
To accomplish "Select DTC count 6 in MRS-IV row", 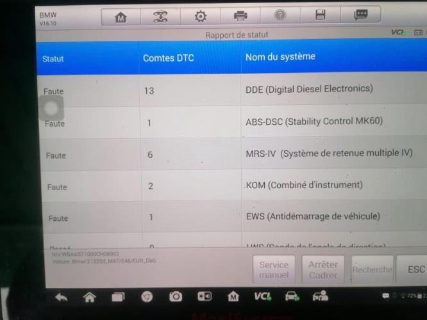I will tap(150, 155).
